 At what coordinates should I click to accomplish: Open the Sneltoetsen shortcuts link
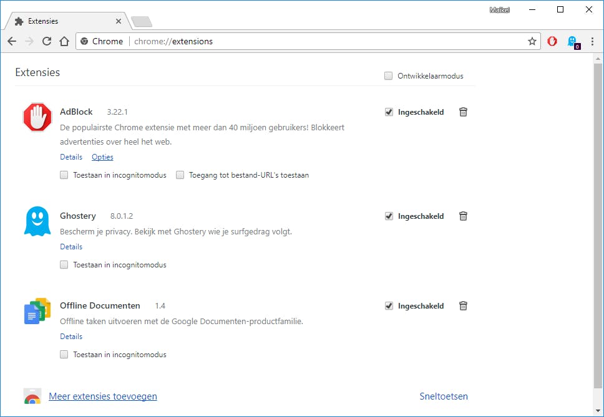[444, 396]
